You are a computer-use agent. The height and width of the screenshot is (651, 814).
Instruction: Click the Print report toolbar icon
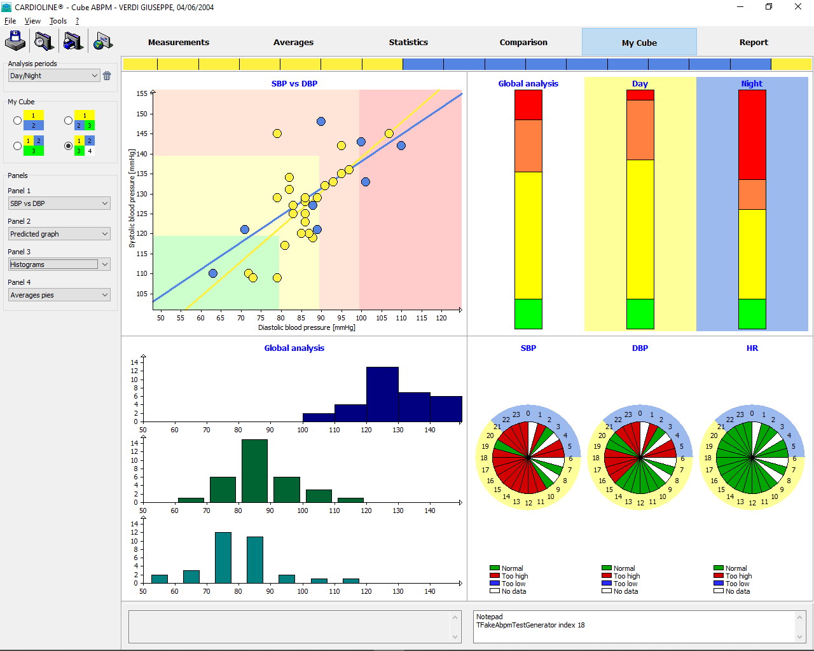click(x=73, y=42)
